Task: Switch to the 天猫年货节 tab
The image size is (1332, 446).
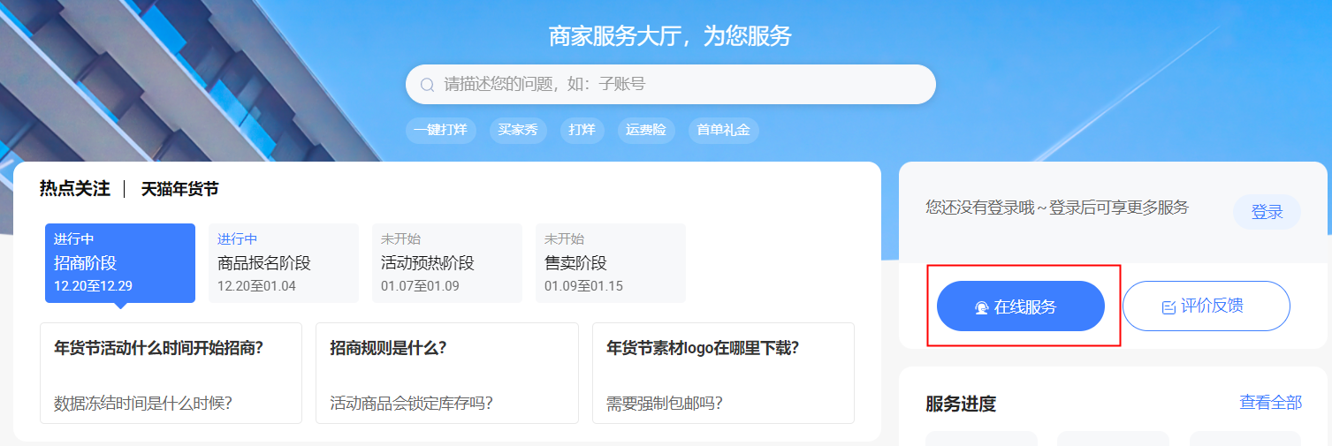Action: coord(179,189)
